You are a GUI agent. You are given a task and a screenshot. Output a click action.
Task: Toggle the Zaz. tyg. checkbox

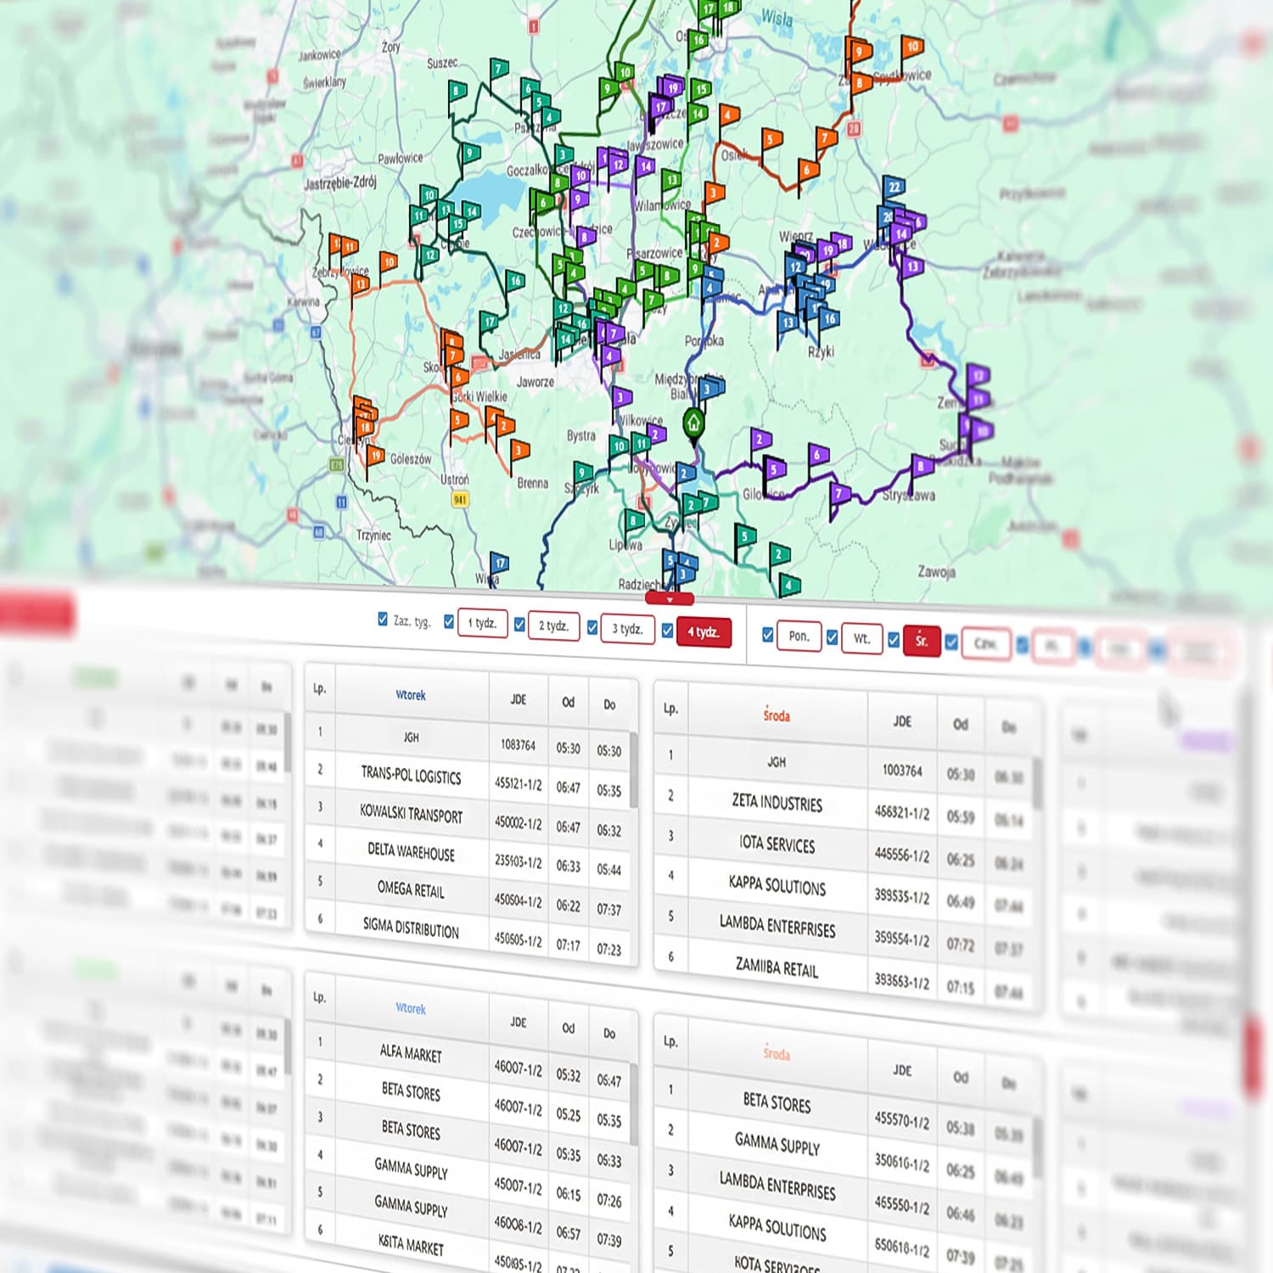point(383,620)
